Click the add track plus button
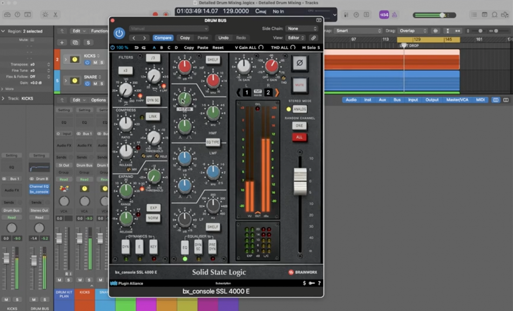Screen dimensions: 513x311 click(x=62, y=43)
